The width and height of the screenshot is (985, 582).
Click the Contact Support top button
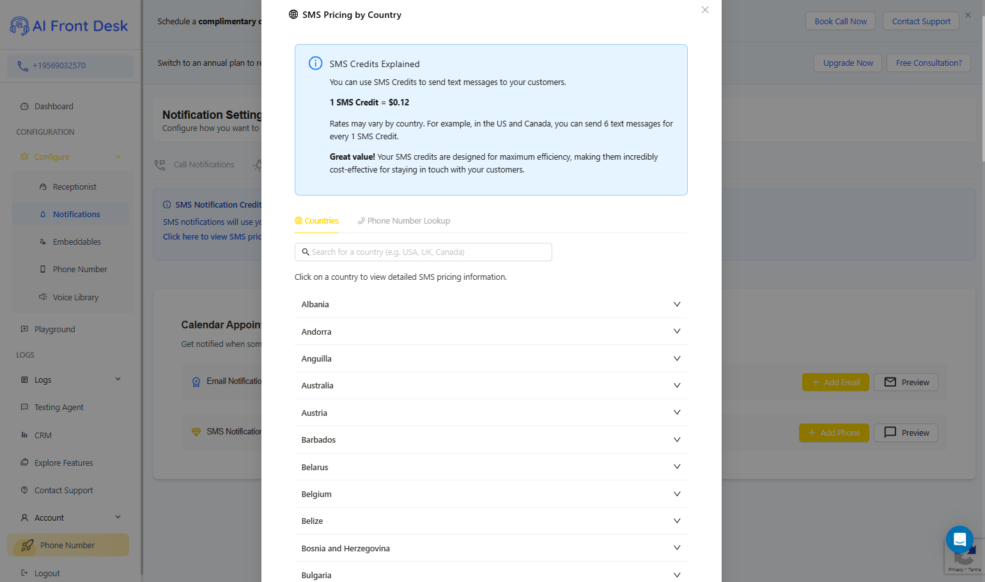tap(921, 21)
